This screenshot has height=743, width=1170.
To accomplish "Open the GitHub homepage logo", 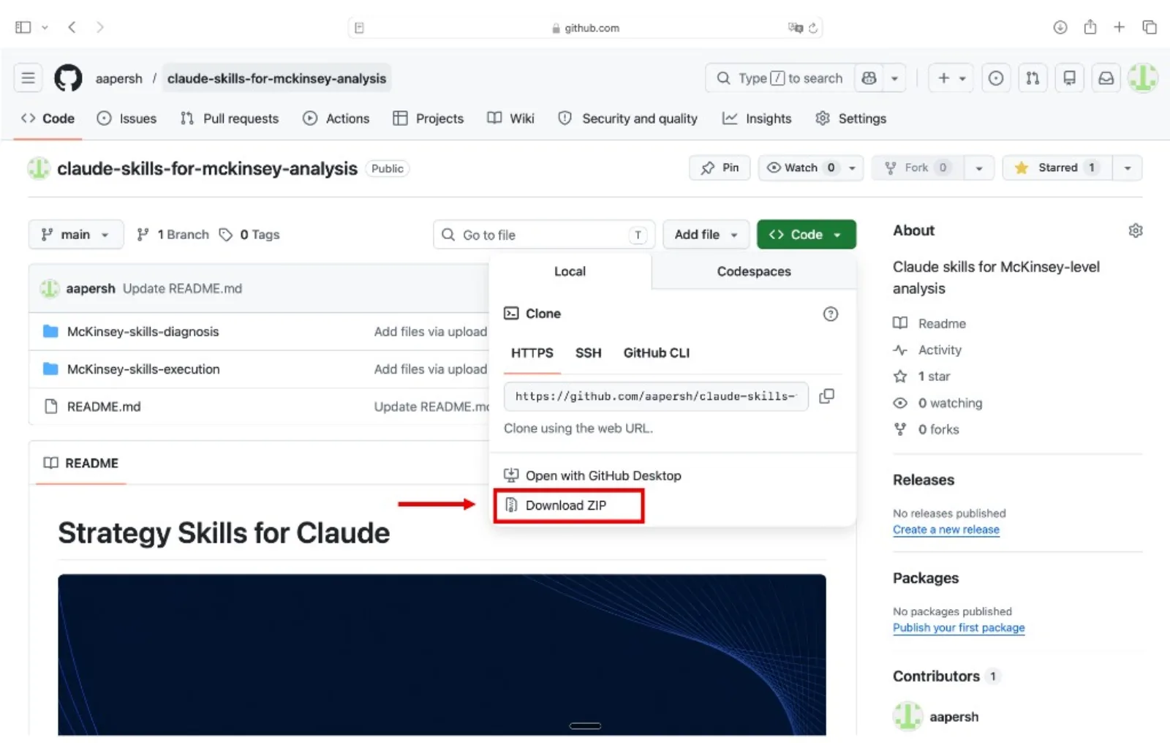I will pyautogui.click(x=68, y=78).
